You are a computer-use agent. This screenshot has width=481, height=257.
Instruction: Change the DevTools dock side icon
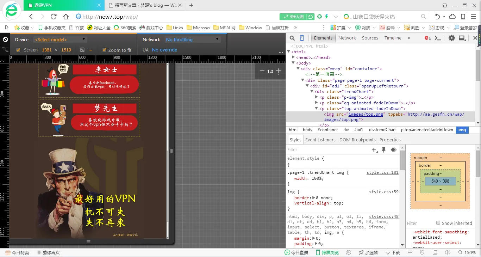click(x=462, y=38)
